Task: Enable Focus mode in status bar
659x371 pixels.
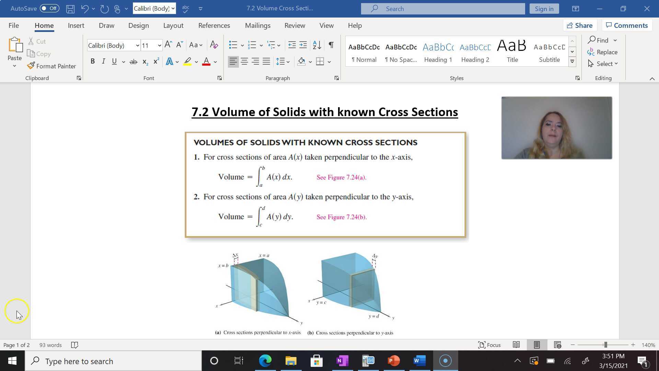Action: tap(489, 345)
